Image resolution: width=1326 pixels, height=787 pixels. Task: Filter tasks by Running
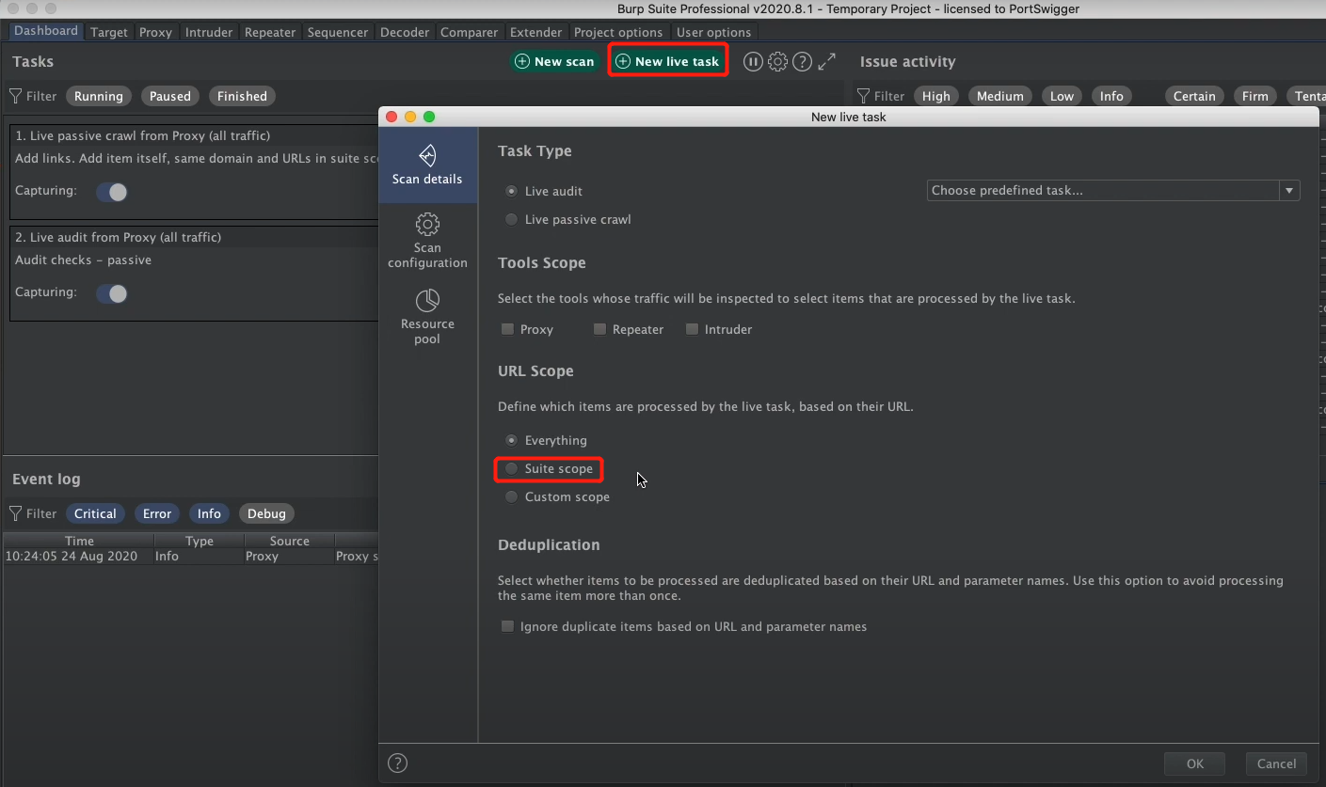point(99,96)
